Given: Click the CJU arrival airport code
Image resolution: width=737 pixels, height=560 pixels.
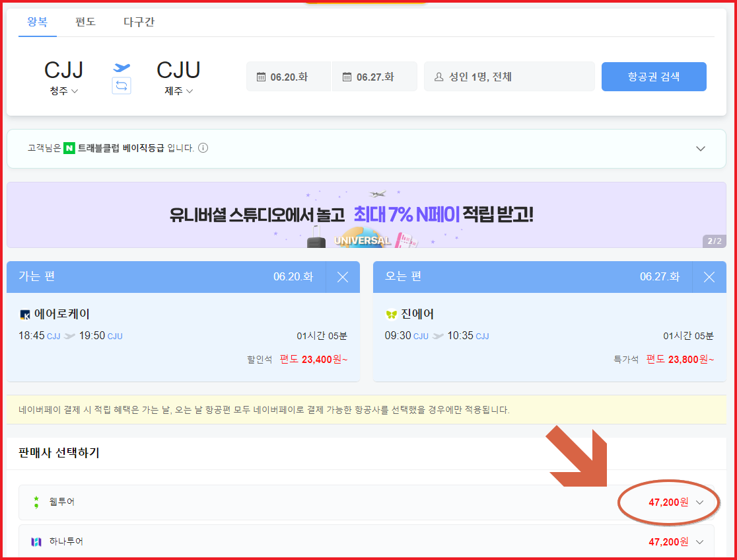Looking at the screenshot, I should (178, 70).
